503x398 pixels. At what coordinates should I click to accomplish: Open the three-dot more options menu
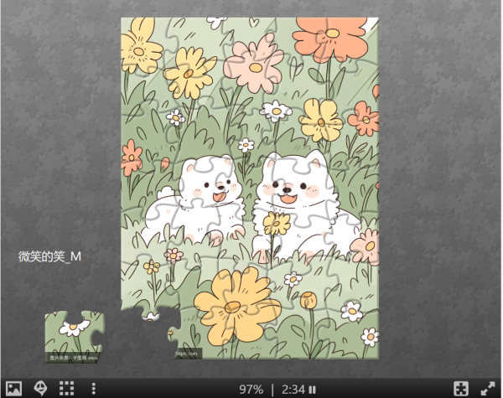tap(94, 389)
